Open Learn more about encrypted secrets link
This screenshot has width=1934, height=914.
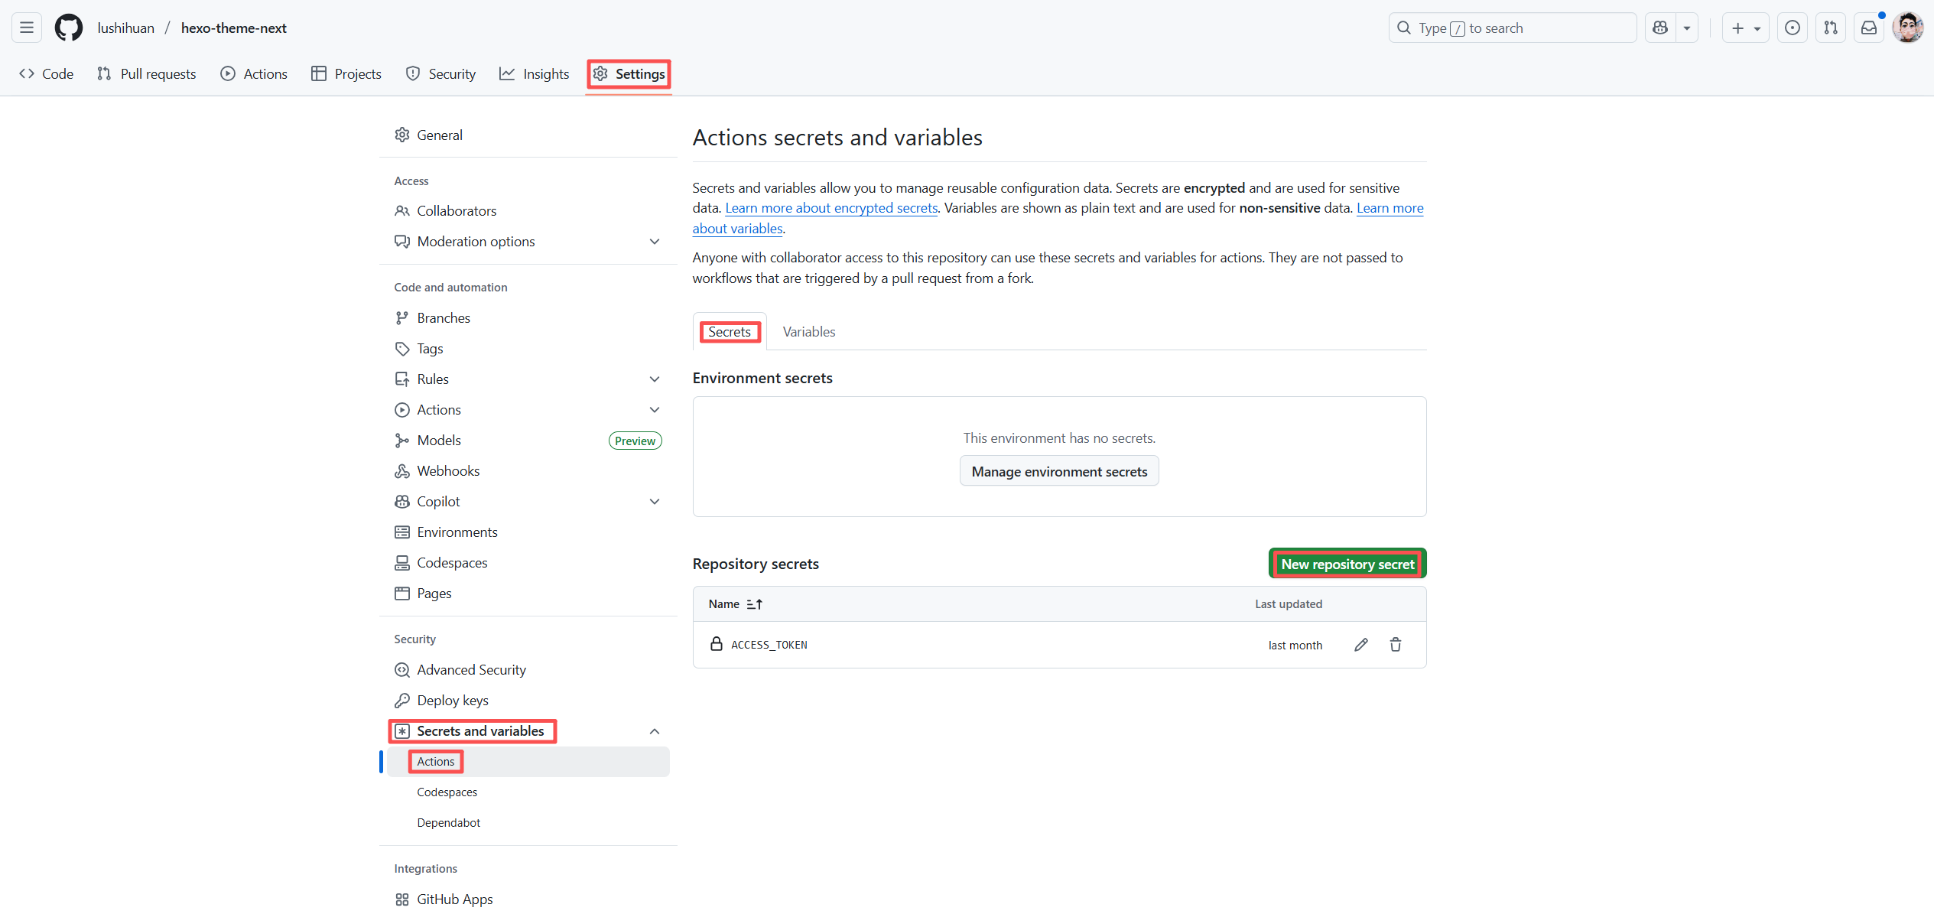click(x=830, y=208)
